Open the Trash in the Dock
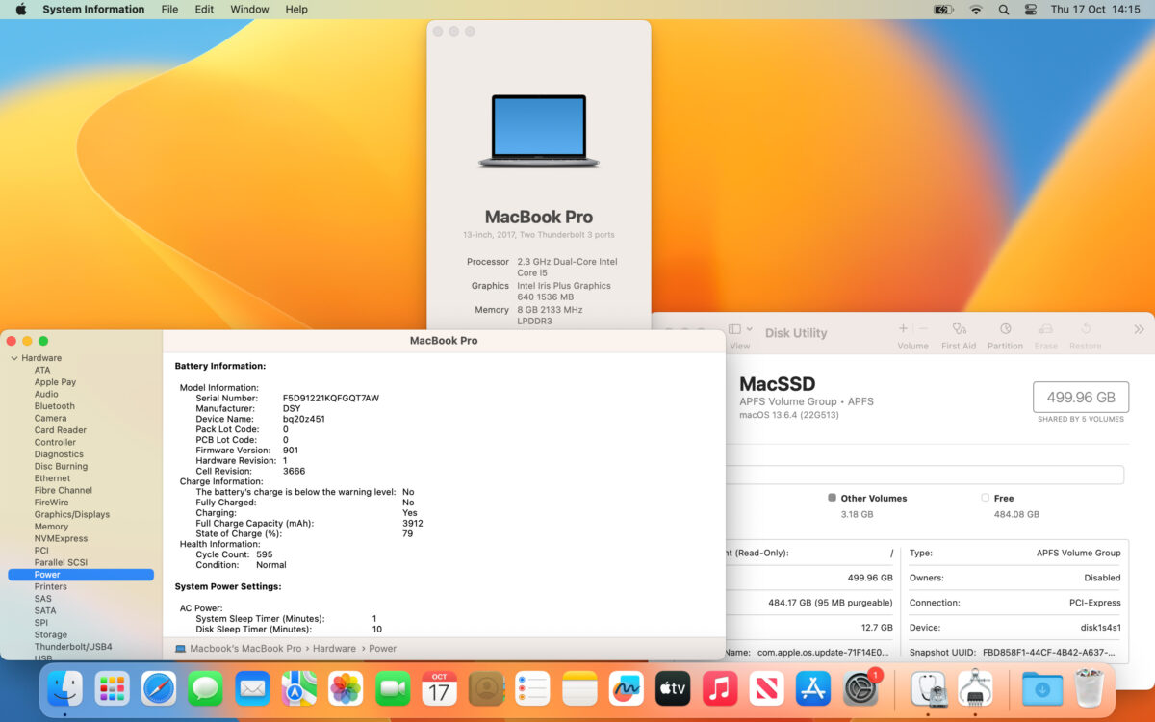 (1090, 688)
